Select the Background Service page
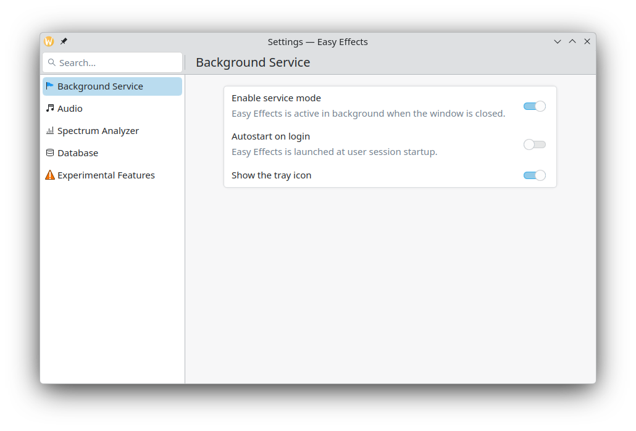 click(100, 86)
